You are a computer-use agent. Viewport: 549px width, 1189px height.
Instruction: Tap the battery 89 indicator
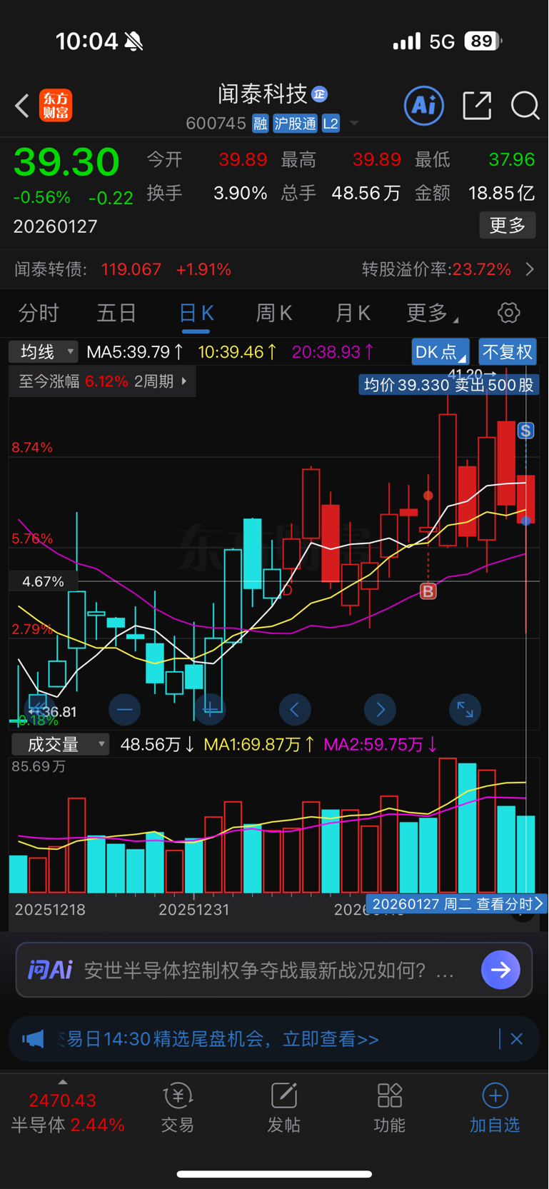tap(483, 41)
